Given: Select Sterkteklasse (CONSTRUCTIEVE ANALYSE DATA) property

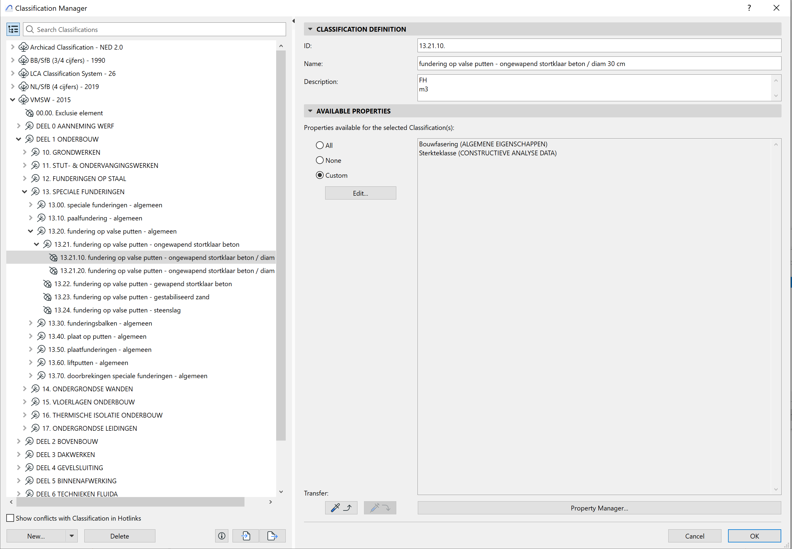Looking at the screenshot, I should coord(487,153).
